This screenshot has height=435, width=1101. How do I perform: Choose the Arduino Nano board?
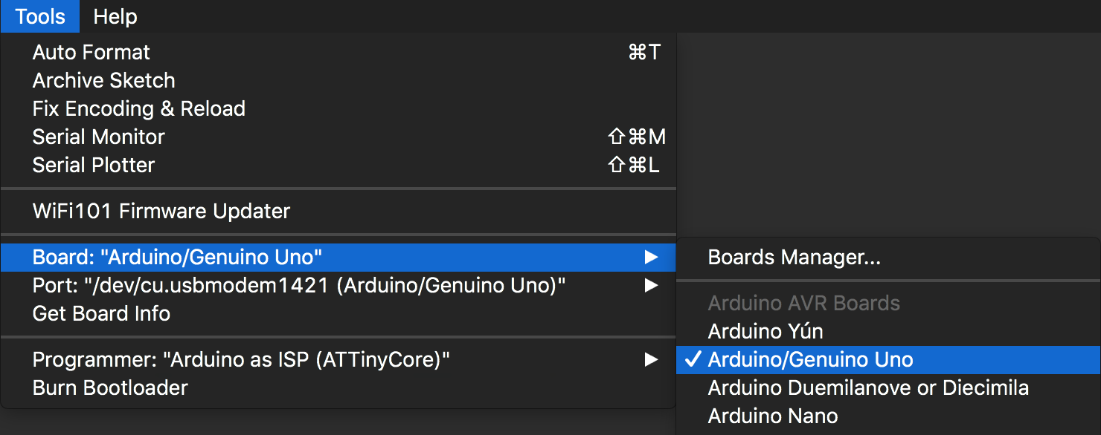(773, 416)
